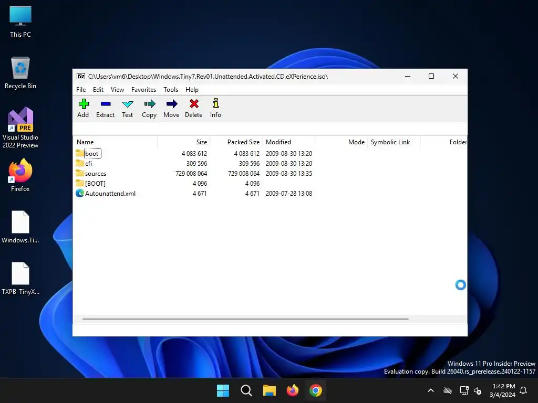Open the Favorites menu
The height and width of the screenshot is (403, 538).
[144, 89]
